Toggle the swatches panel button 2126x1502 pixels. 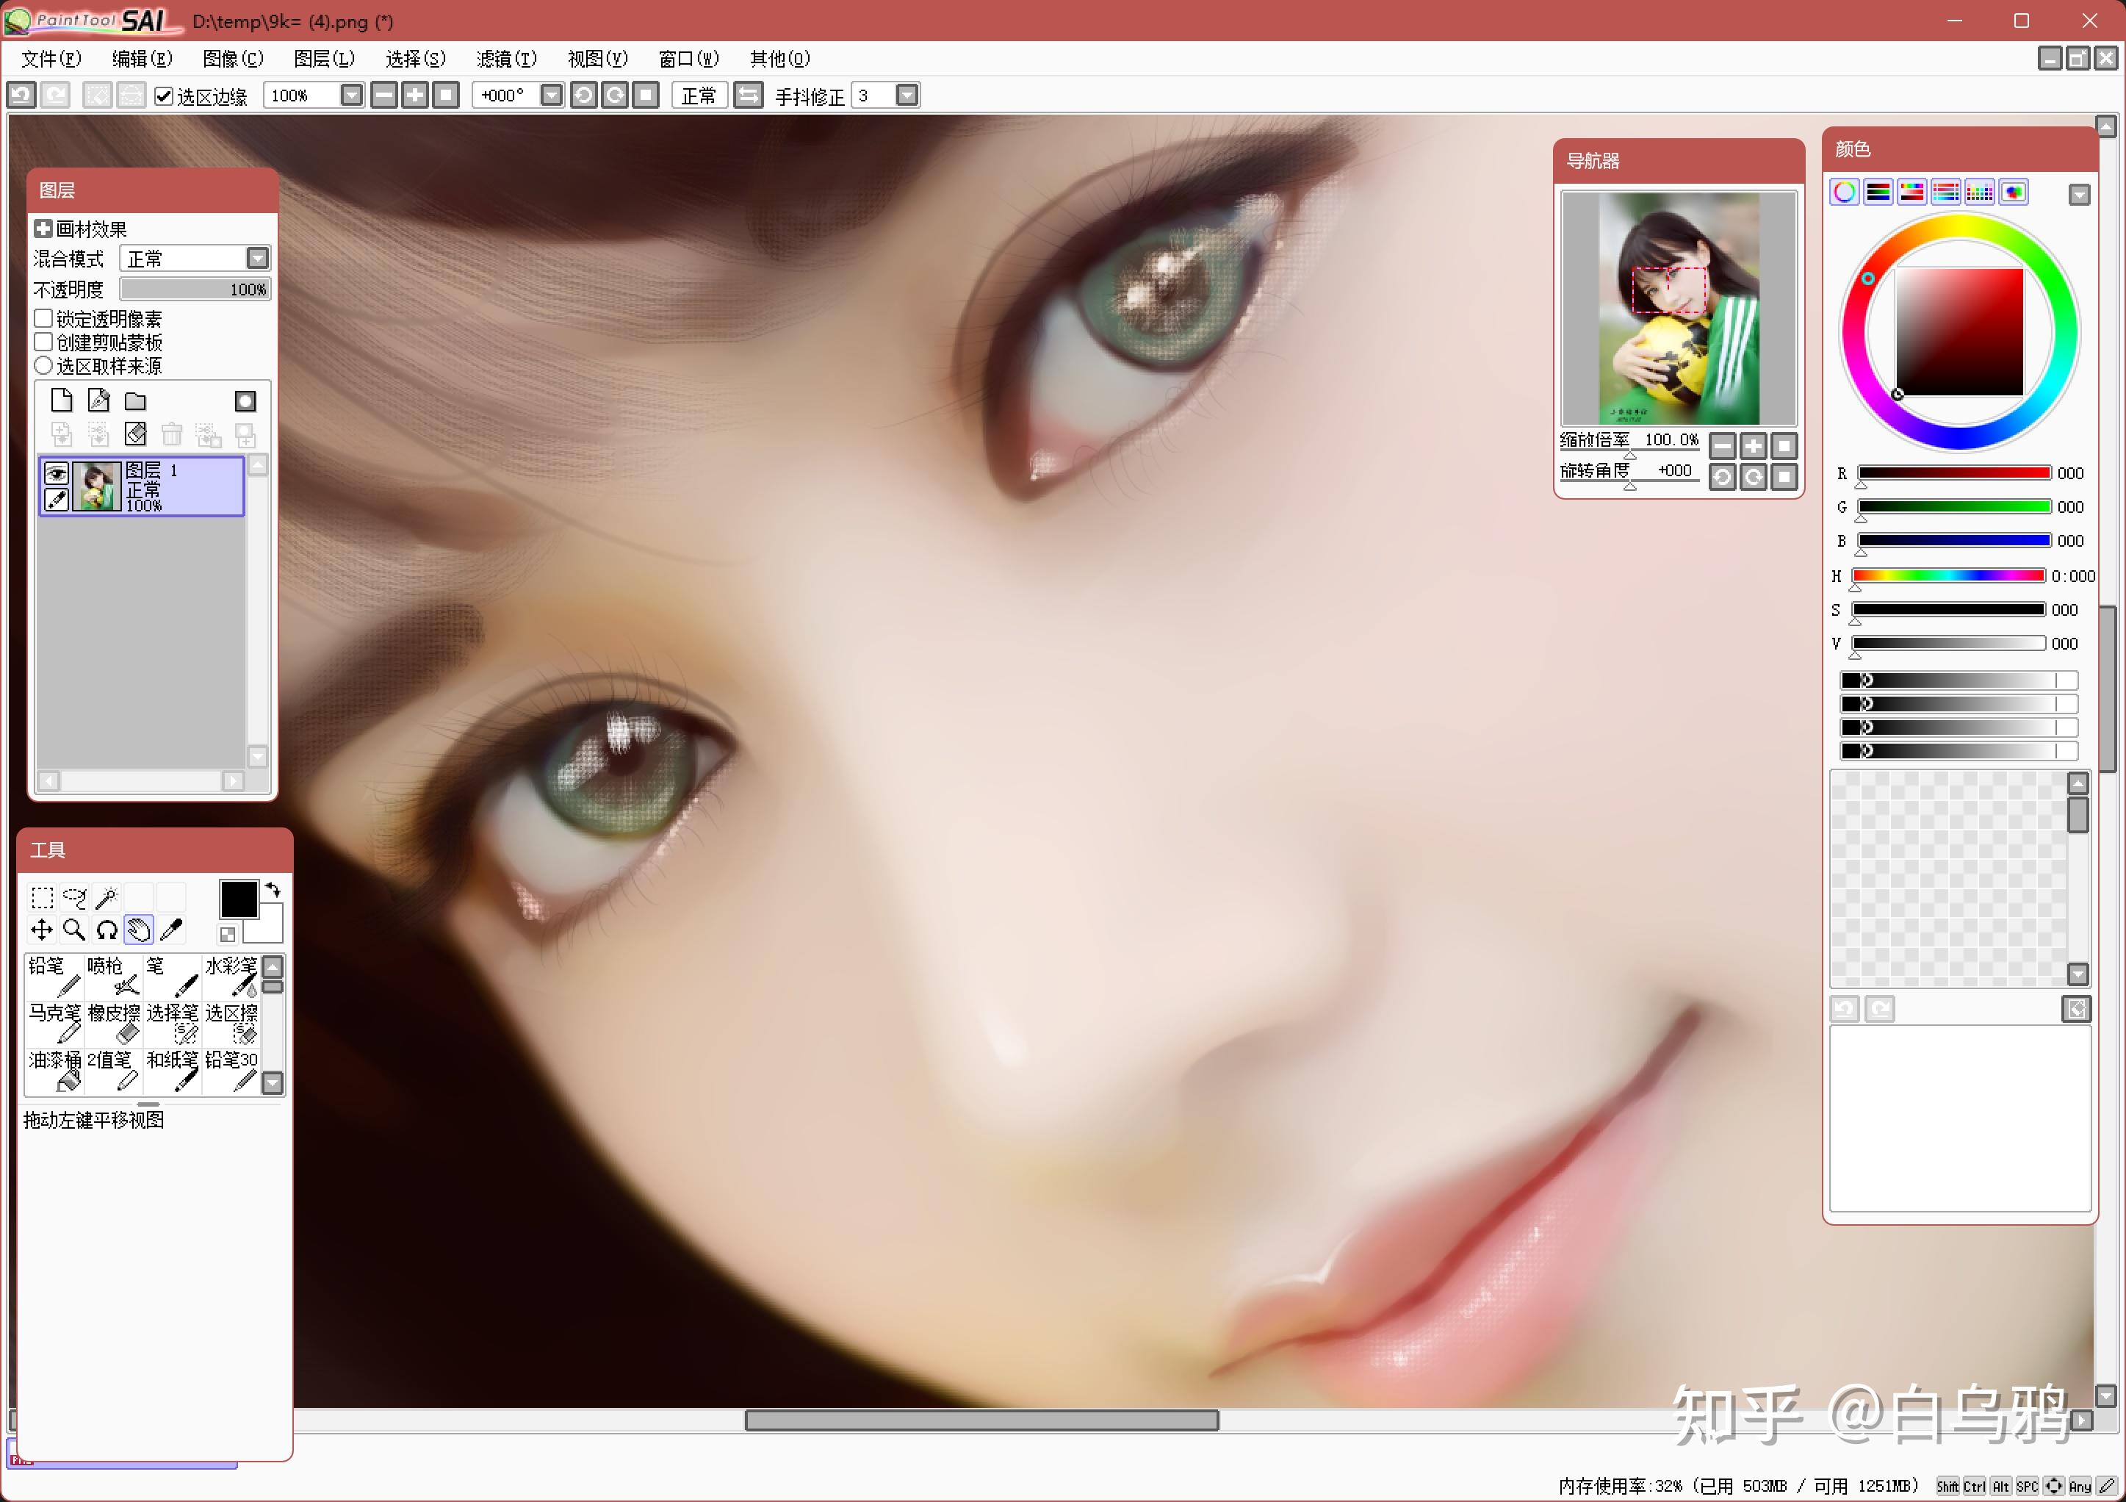pyautogui.click(x=1980, y=192)
